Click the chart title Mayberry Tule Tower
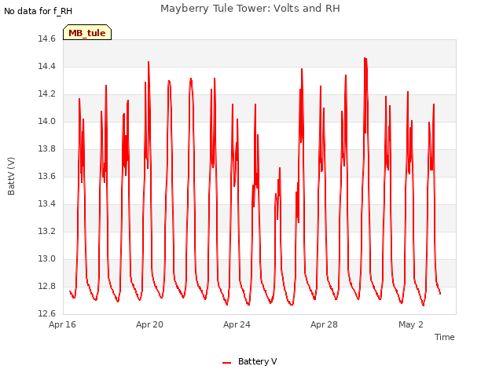The height and width of the screenshot is (377, 503). point(250,9)
